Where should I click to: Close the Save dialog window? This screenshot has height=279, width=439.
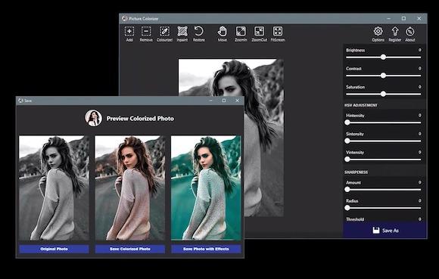[x=238, y=101]
